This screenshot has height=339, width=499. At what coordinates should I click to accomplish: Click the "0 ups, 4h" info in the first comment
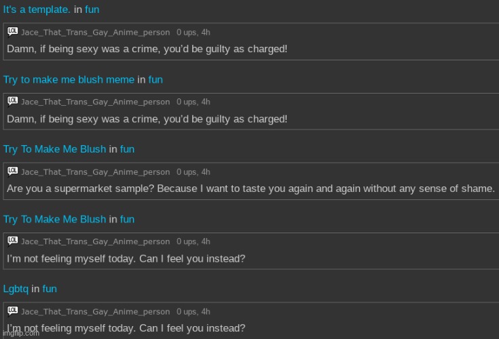(193, 32)
